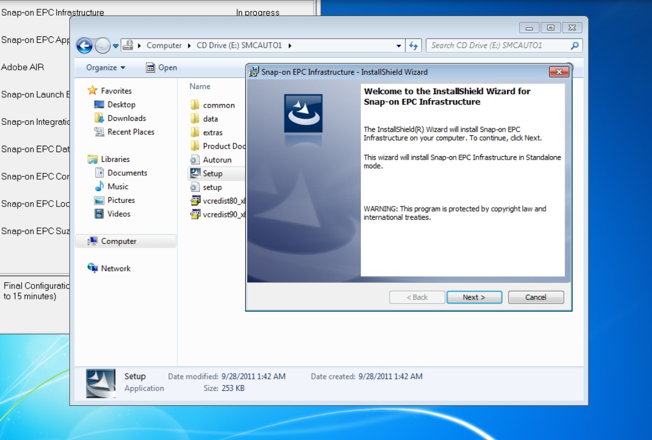Click the Setup thumbnail in details pane
Image resolution: width=652 pixels, height=440 pixels.
[100, 383]
